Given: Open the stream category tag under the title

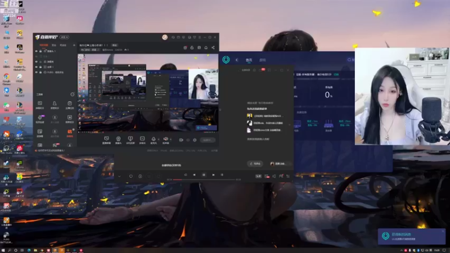Looking at the screenshot, I should (89, 49).
